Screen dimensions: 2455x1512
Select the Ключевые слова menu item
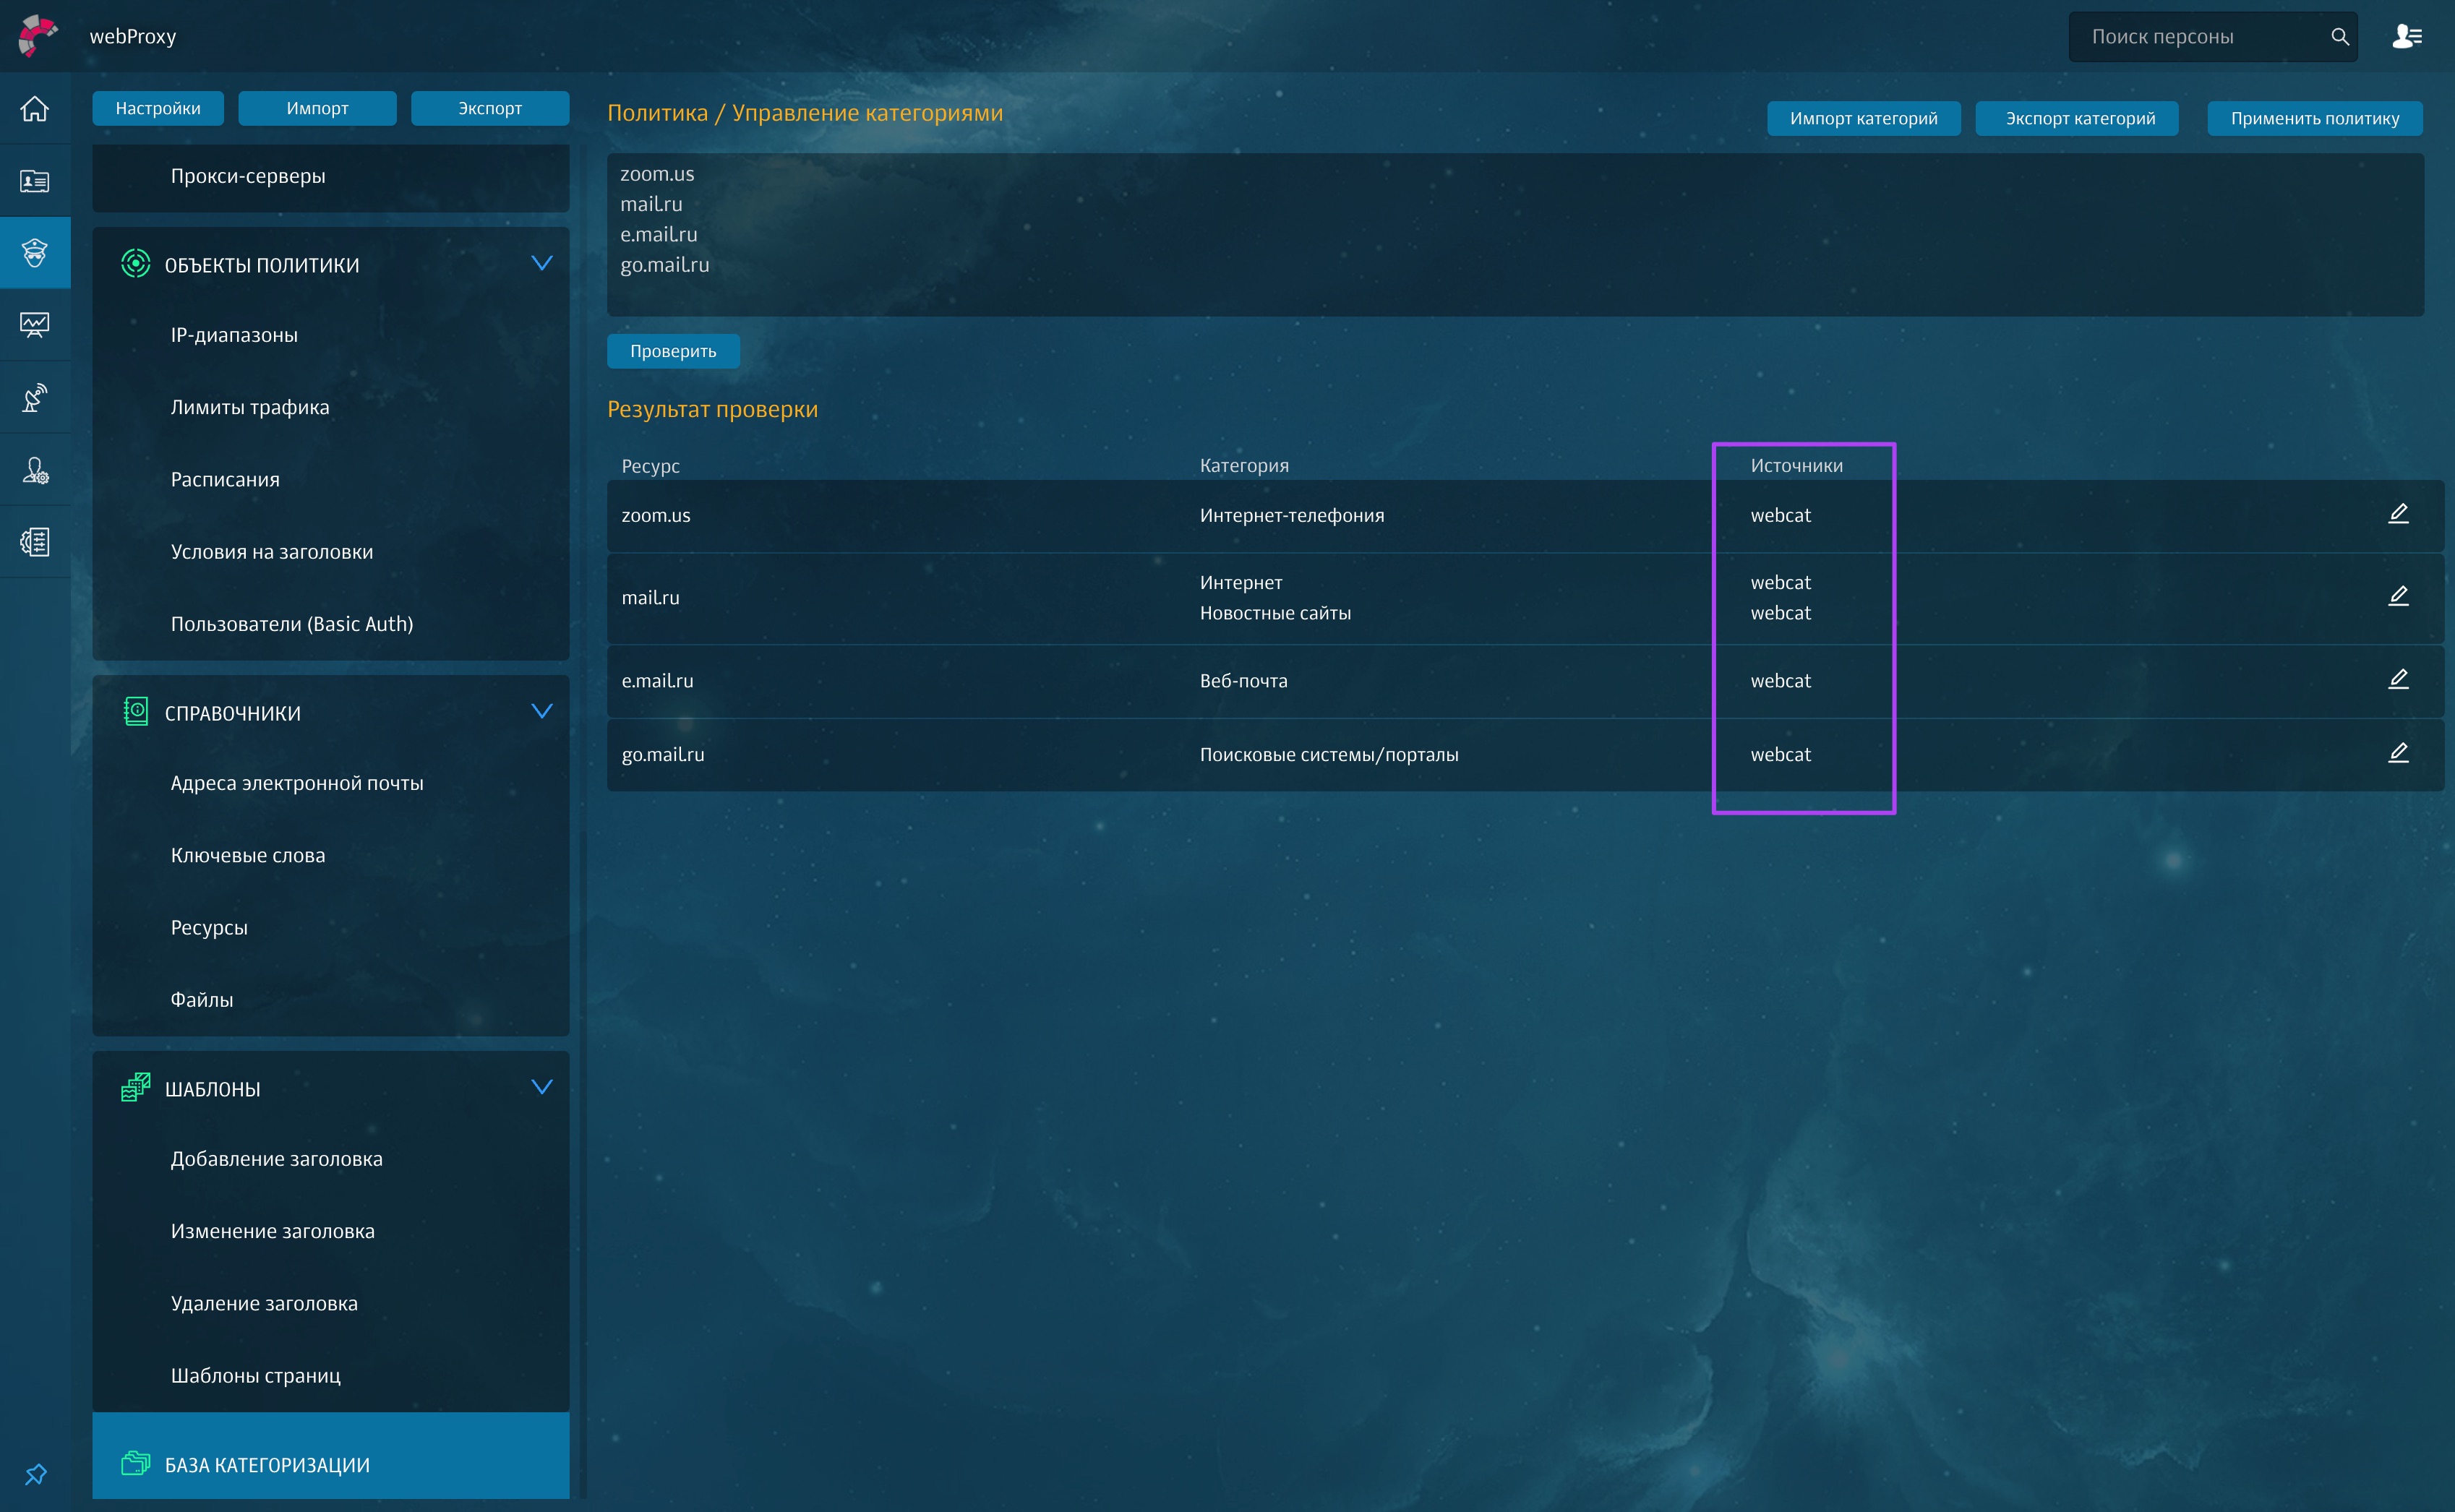248,855
